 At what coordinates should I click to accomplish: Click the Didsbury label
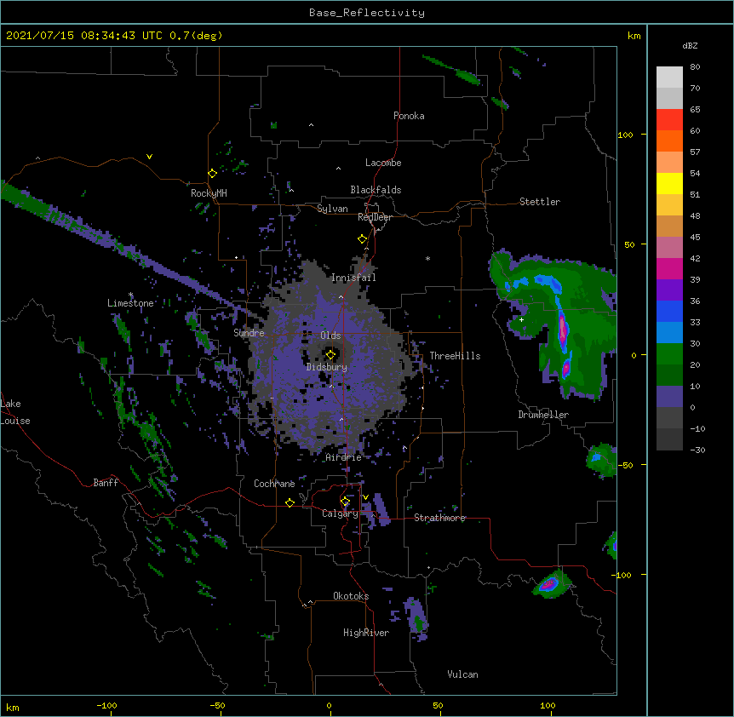(327, 367)
